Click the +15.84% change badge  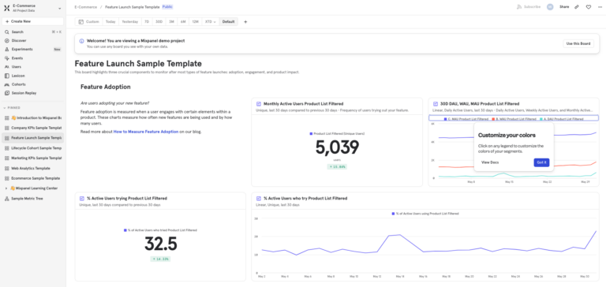pos(337,167)
